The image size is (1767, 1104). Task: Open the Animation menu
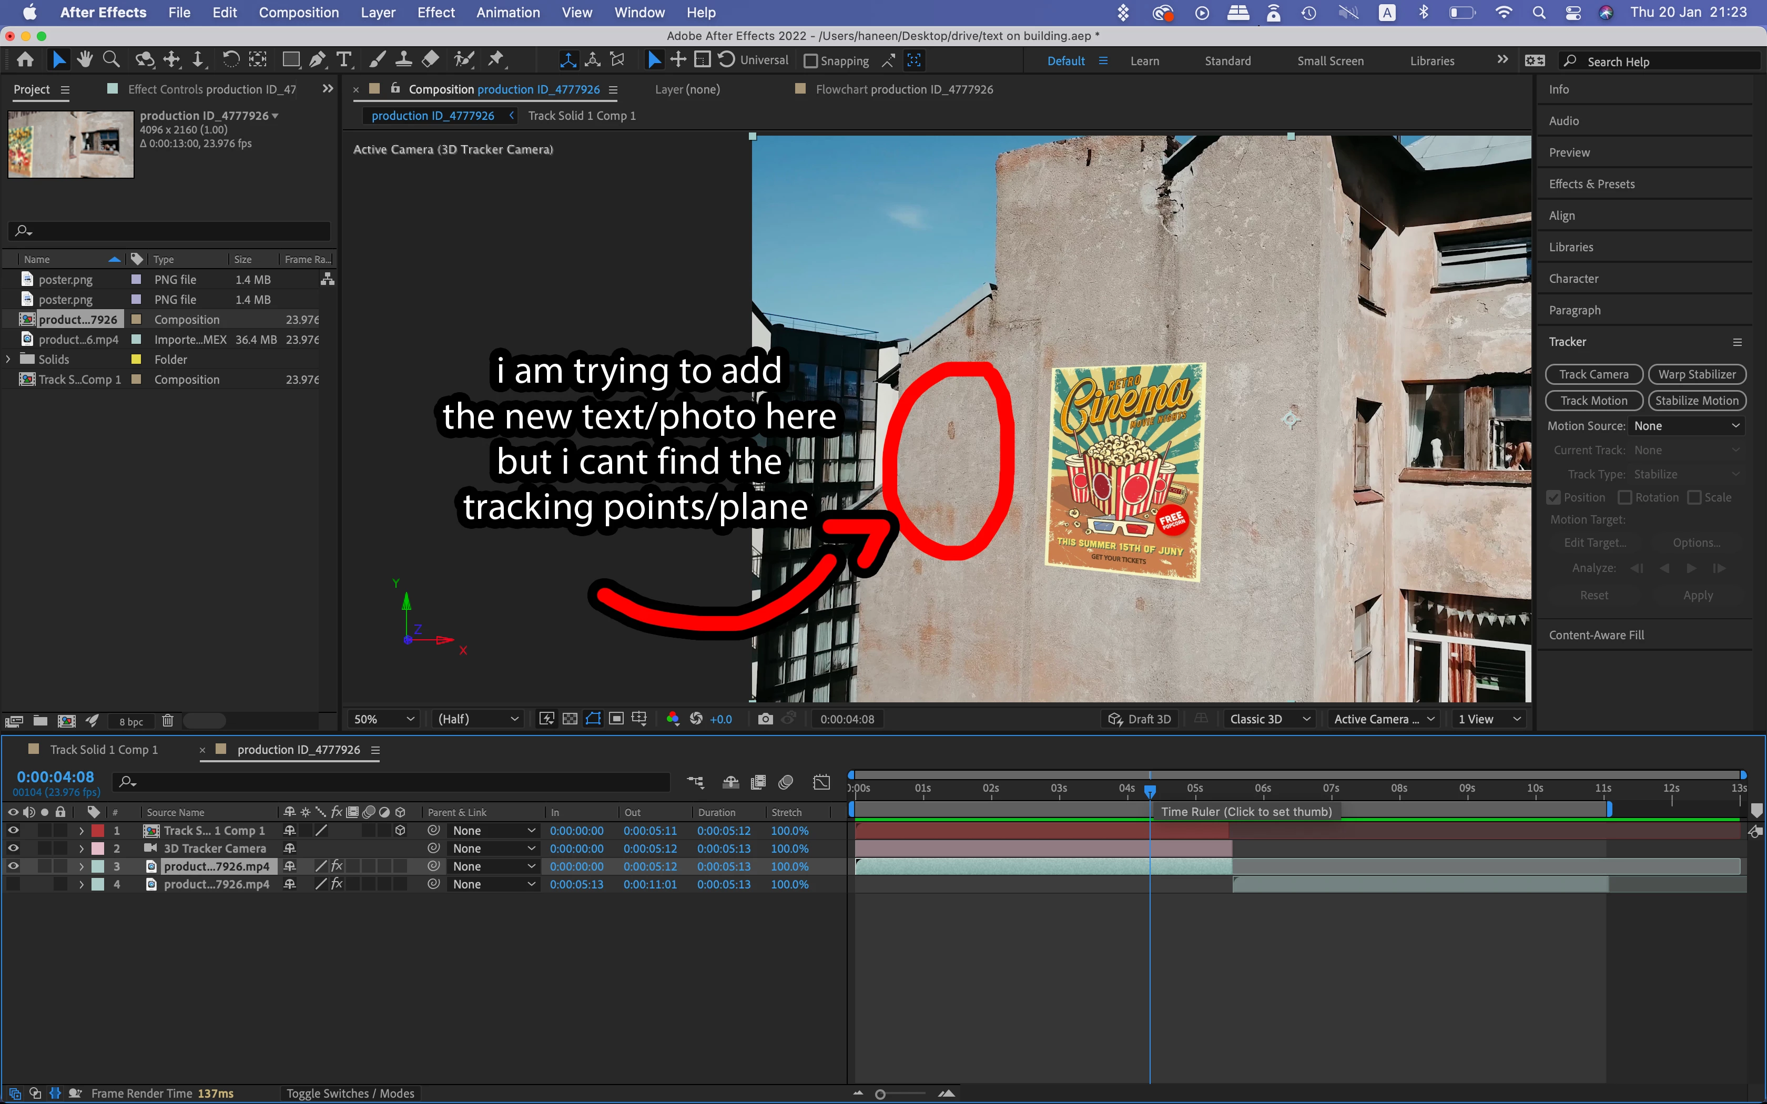coord(507,13)
